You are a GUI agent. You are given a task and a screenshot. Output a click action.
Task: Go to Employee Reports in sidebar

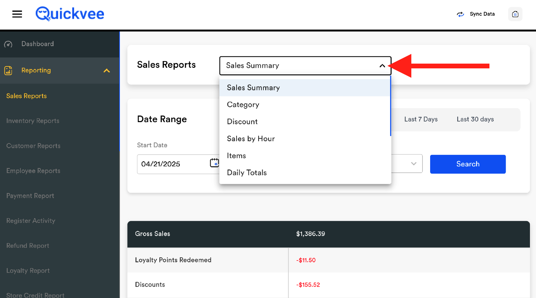point(33,171)
